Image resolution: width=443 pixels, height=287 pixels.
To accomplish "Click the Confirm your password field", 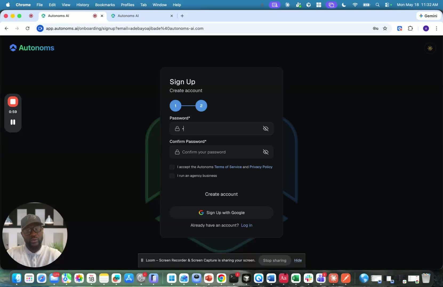I will tap(221, 152).
